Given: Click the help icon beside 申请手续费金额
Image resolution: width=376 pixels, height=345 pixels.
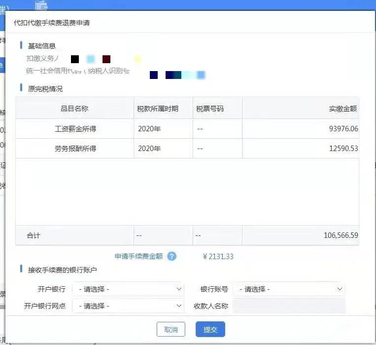Looking at the screenshot, I should tap(171, 256).
